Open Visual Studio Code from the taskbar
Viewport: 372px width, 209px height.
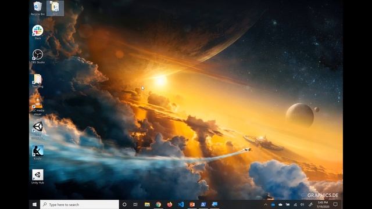pyautogui.click(x=181, y=204)
